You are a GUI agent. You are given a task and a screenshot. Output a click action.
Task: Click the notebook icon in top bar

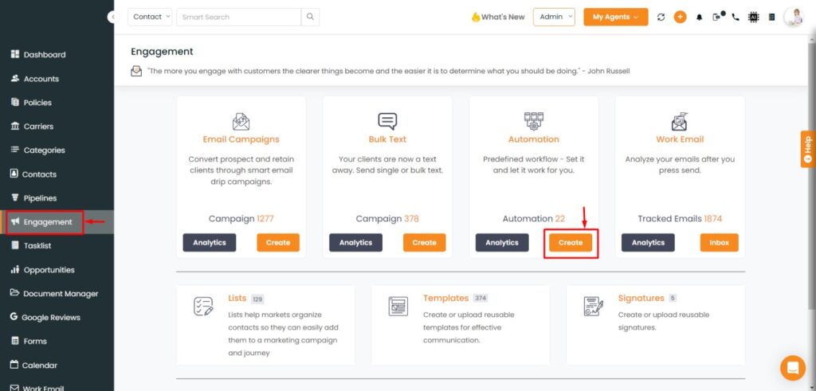pos(771,18)
